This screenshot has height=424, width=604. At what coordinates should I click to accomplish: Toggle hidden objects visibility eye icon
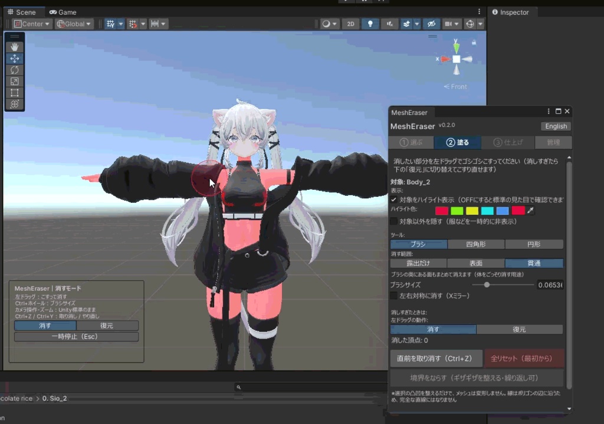(431, 24)
